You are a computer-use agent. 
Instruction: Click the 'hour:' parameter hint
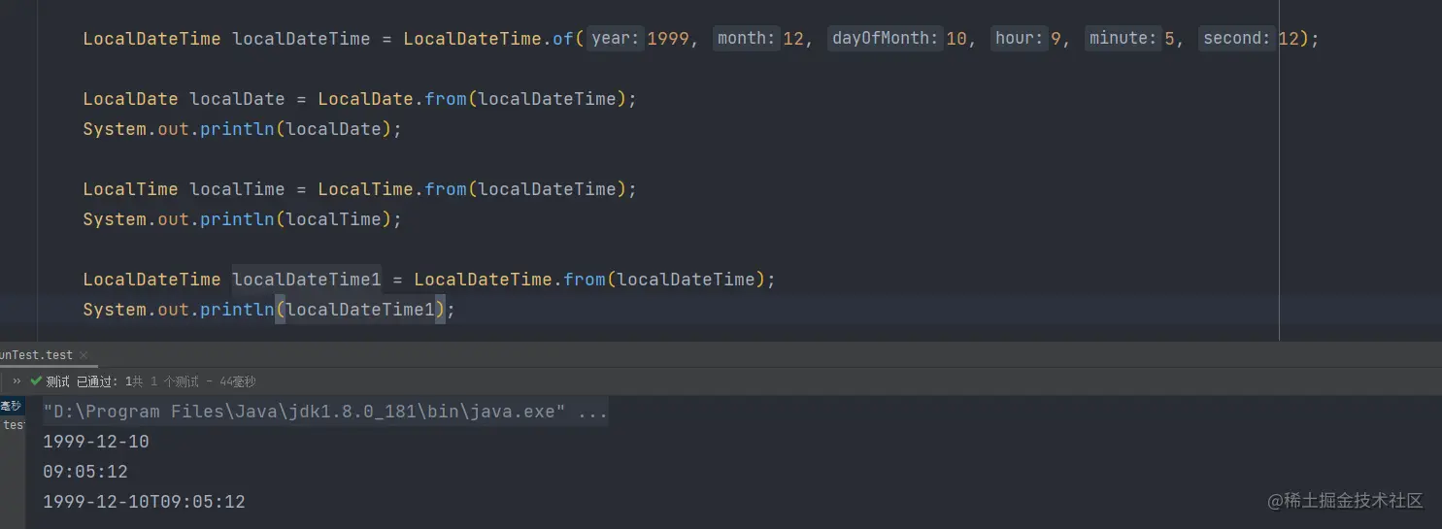click(1019, 39)
